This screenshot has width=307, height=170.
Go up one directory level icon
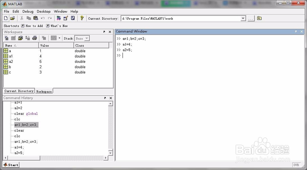(259, 18)
